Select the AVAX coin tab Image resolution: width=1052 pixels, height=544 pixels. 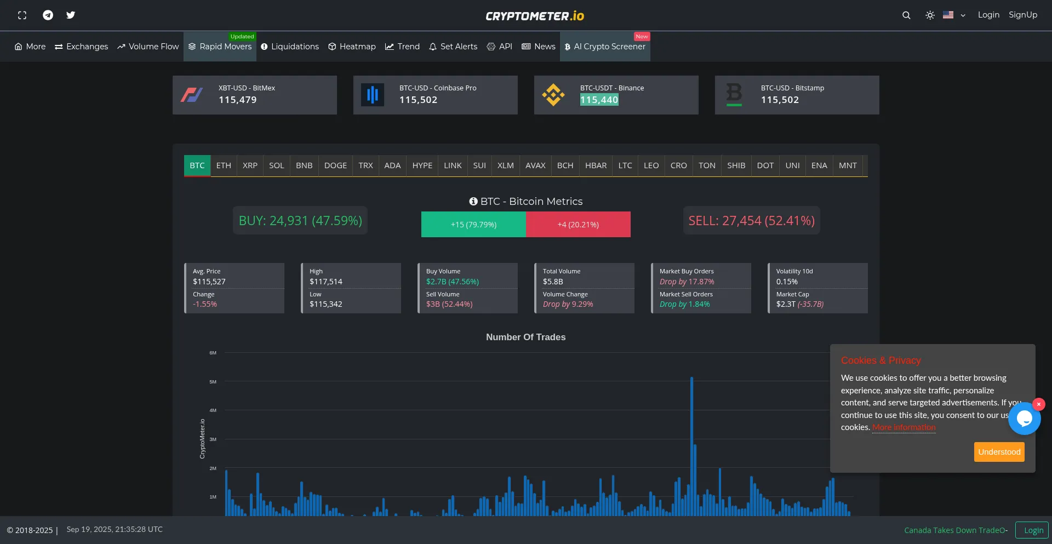[x=535, y=165]
